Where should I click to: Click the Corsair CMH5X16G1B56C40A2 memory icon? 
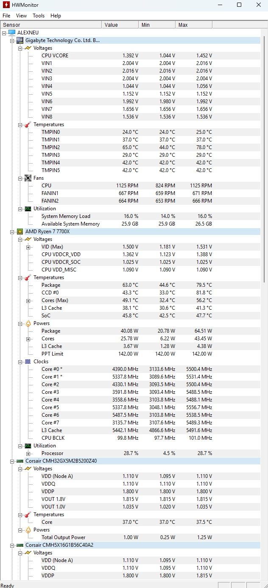[x=20, y=545]
